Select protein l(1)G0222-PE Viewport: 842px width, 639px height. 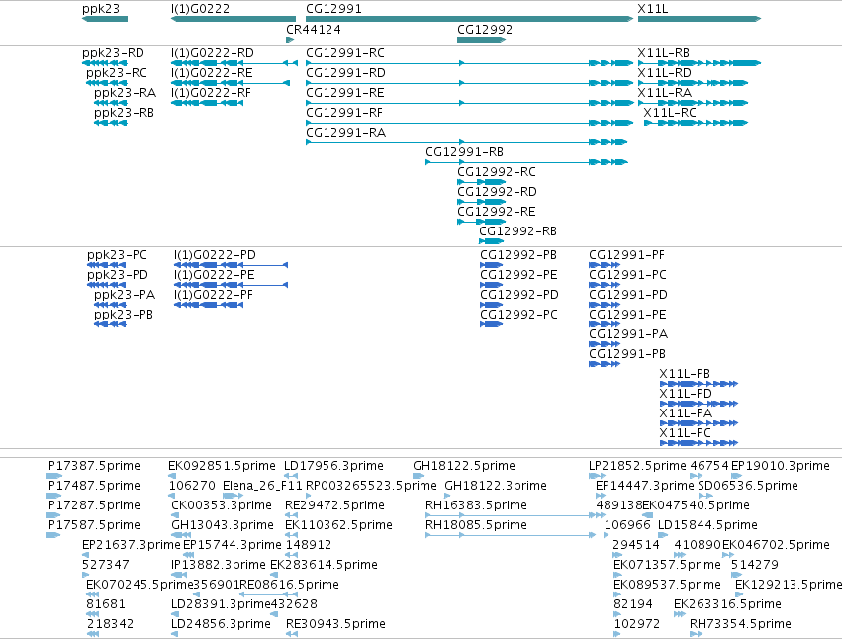[231, 285]
